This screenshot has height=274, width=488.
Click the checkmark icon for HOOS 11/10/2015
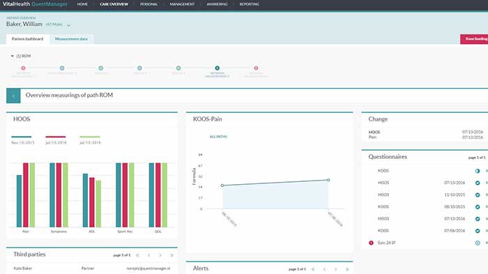click(478, 195)
